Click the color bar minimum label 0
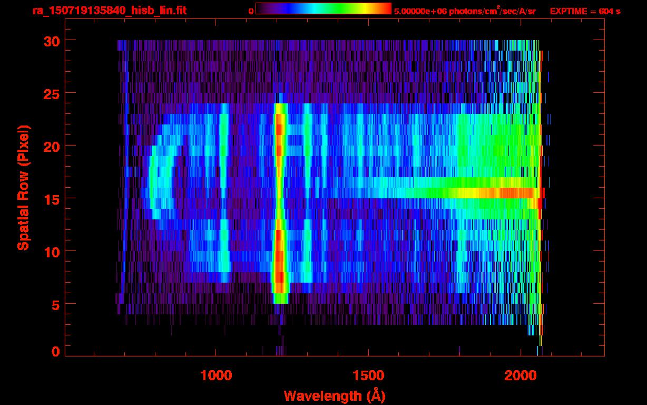The image size is (647, 405). click(x=251, y=11)
